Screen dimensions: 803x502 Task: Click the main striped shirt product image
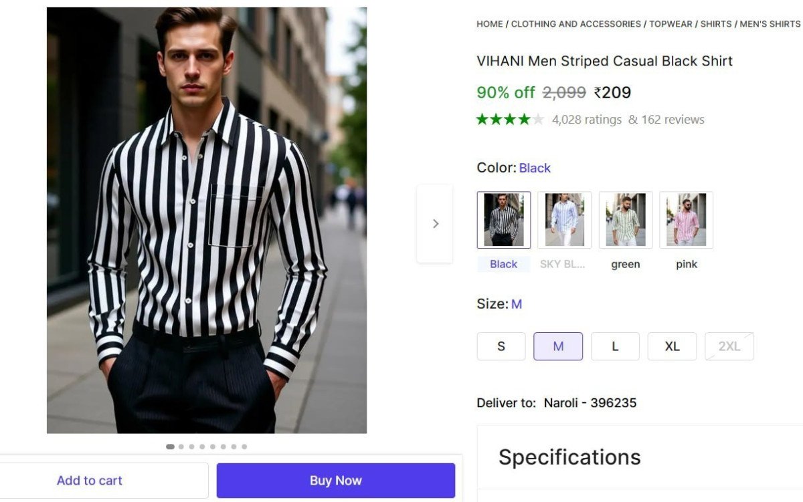click(207, 220)
